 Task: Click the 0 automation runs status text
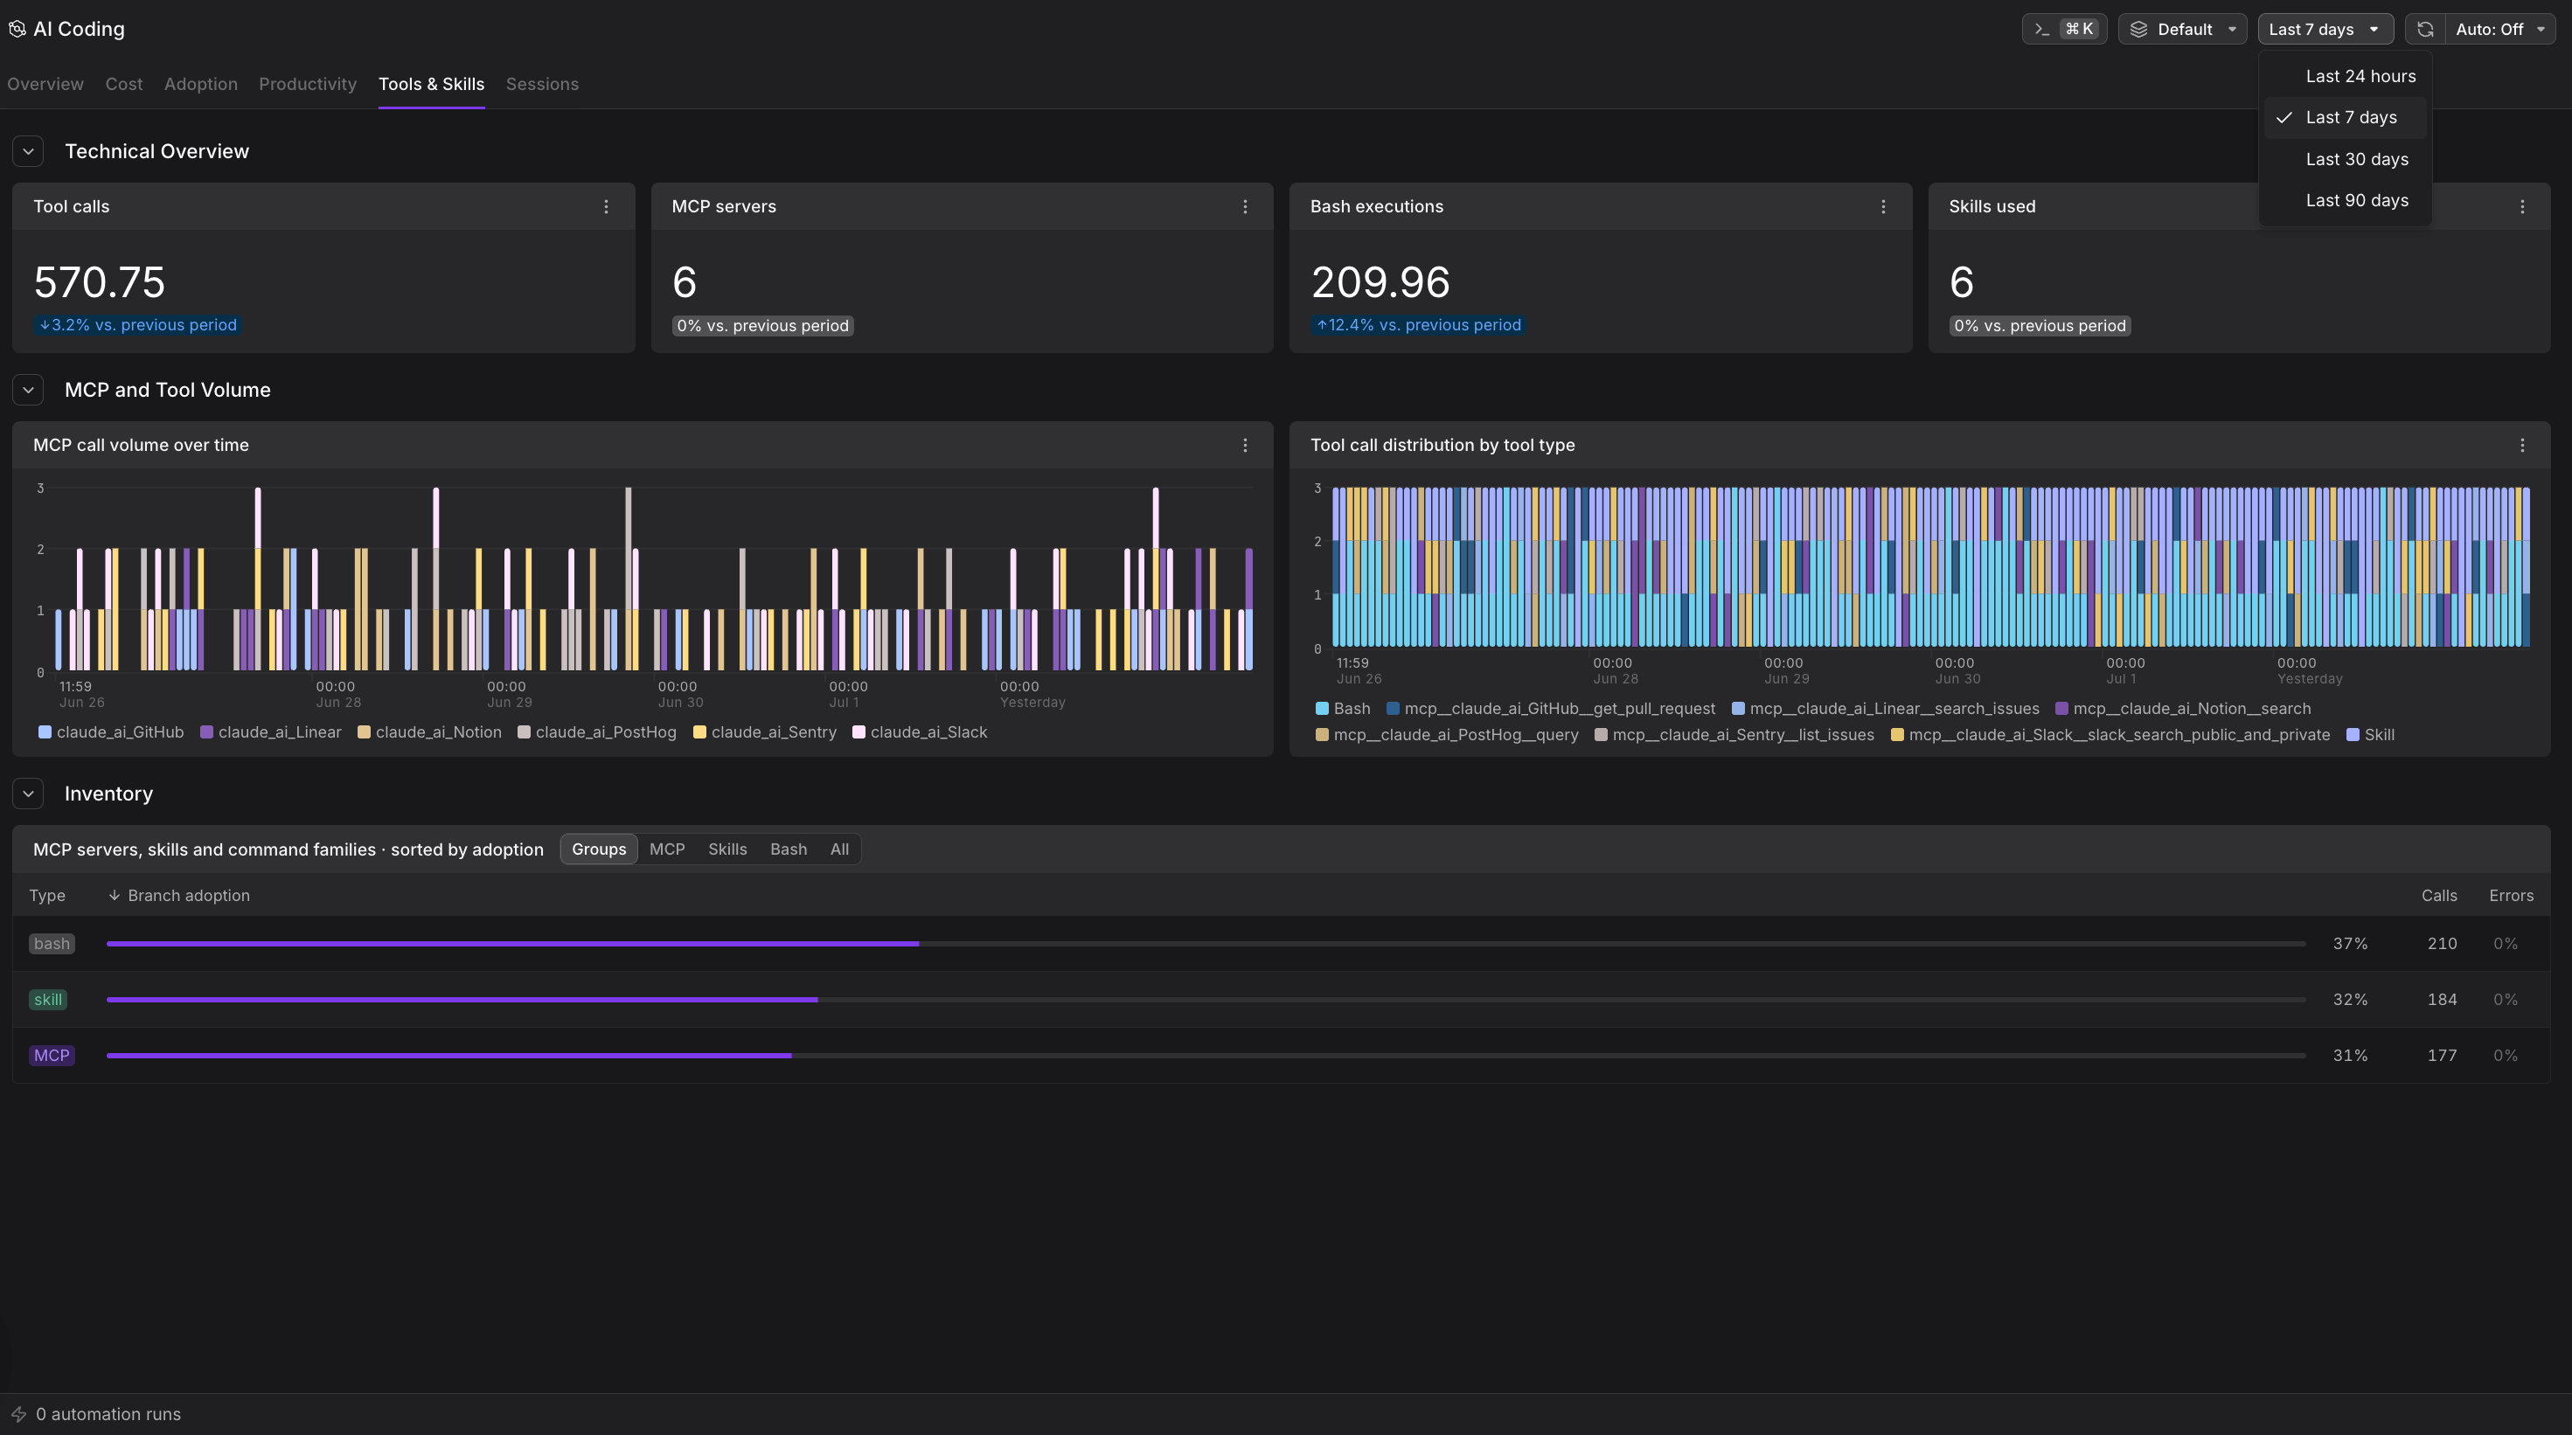point(108,1414)
